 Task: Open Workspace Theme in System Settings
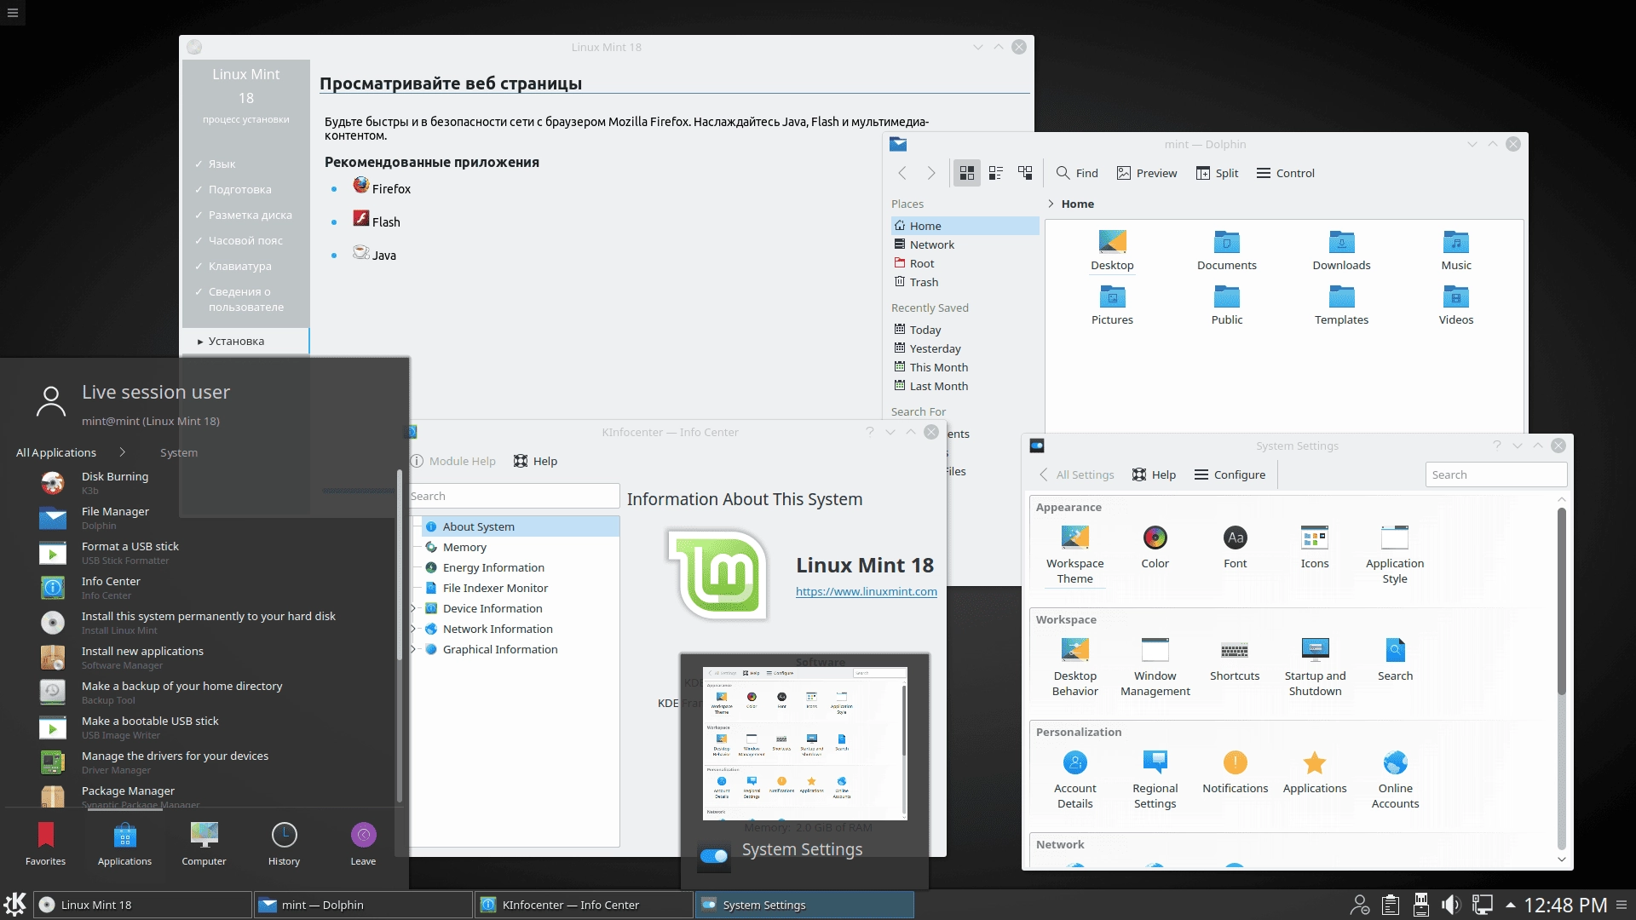point(1074,555)
